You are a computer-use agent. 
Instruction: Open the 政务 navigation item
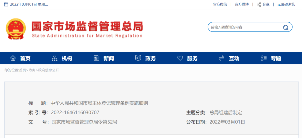(150, 58)
